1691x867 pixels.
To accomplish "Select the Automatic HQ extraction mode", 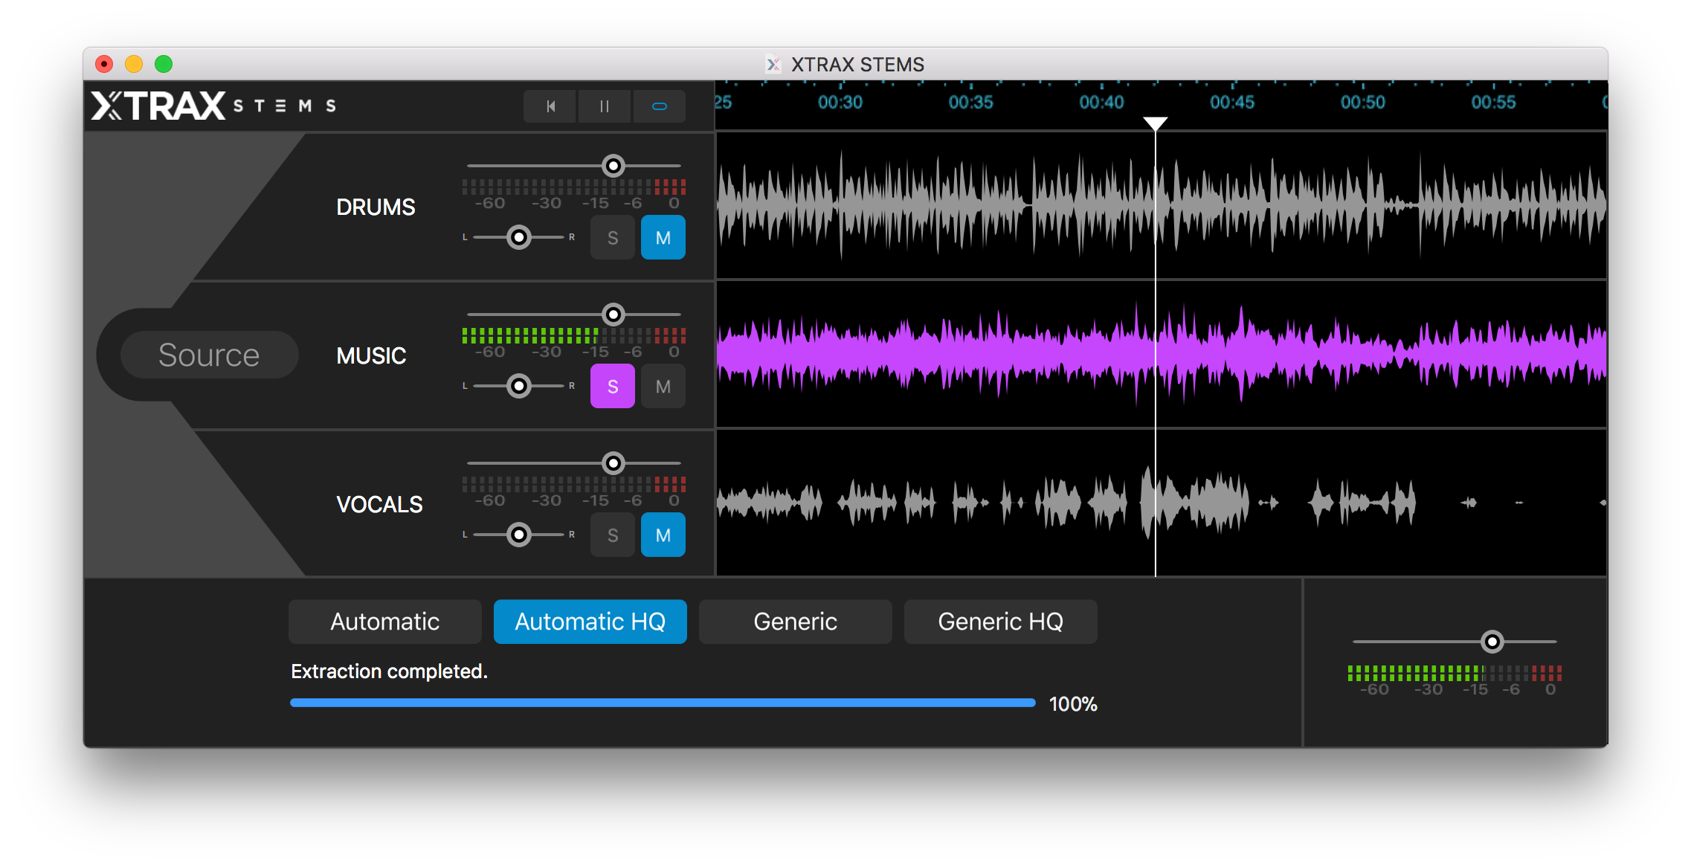I will click(590, 622).
